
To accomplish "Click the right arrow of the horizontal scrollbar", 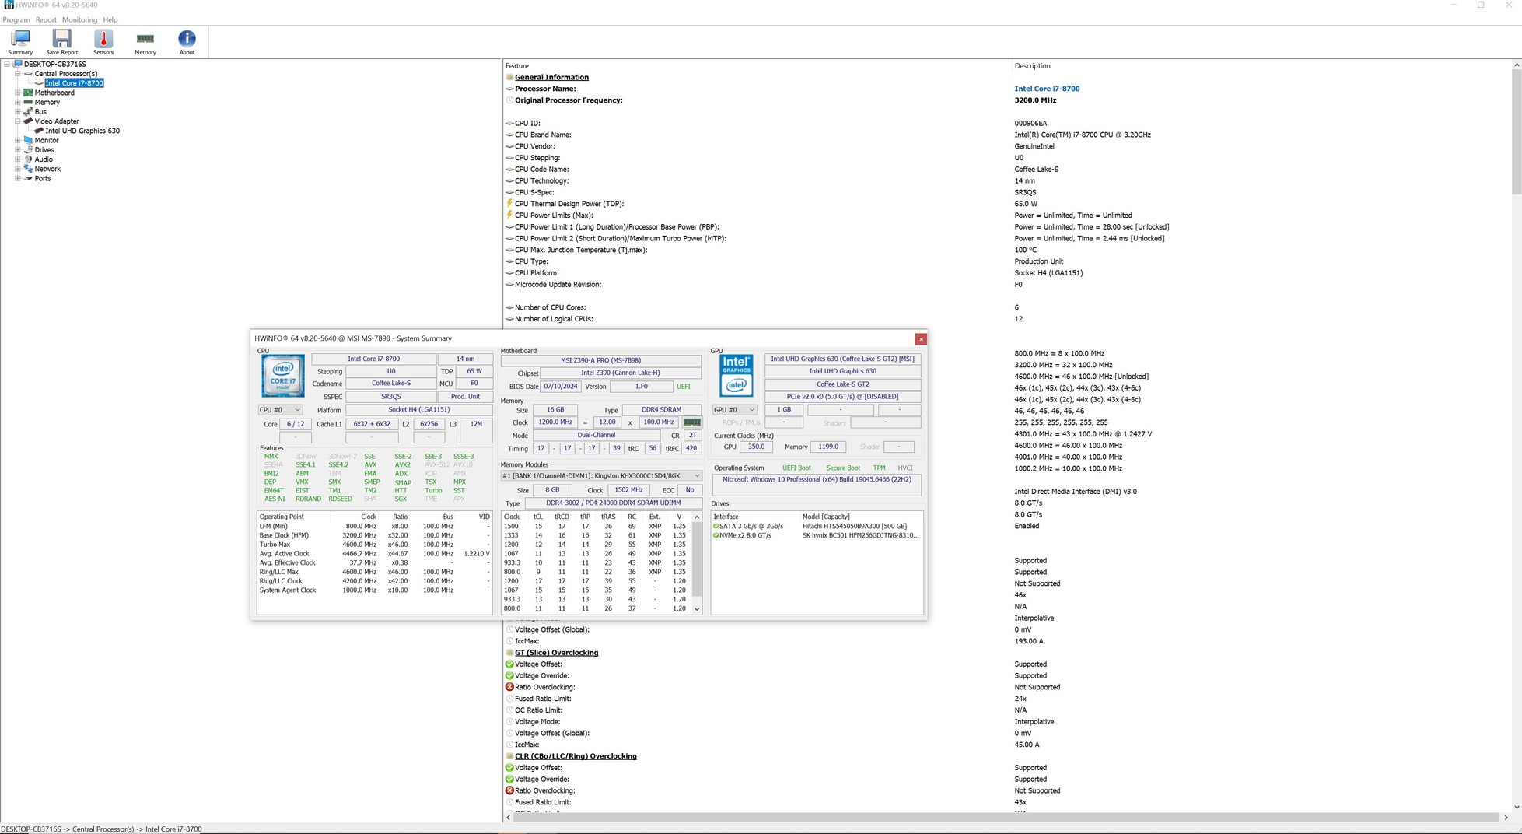I will pyautogui.click(x=1506, y=818).
